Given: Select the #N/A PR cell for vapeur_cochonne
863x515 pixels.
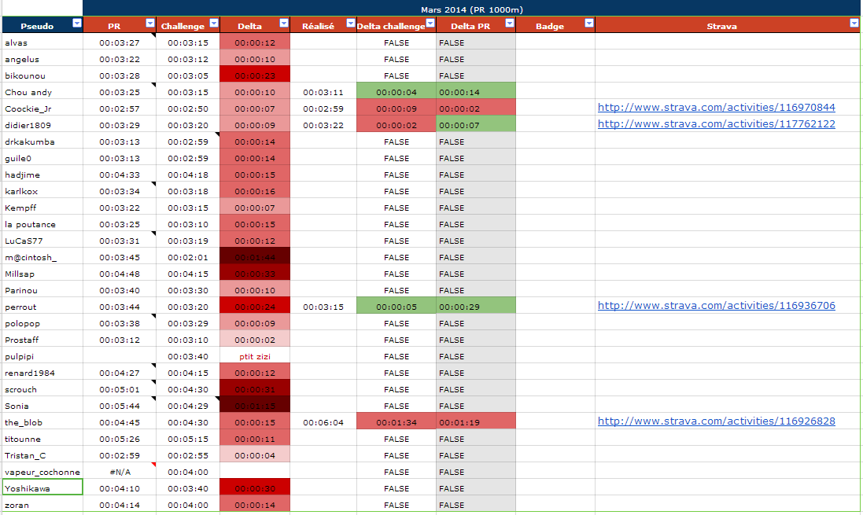Looking at the screenshot, I should [120, 472].
